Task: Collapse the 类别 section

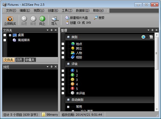Action: pyautogui.click(x=68, y=37)
